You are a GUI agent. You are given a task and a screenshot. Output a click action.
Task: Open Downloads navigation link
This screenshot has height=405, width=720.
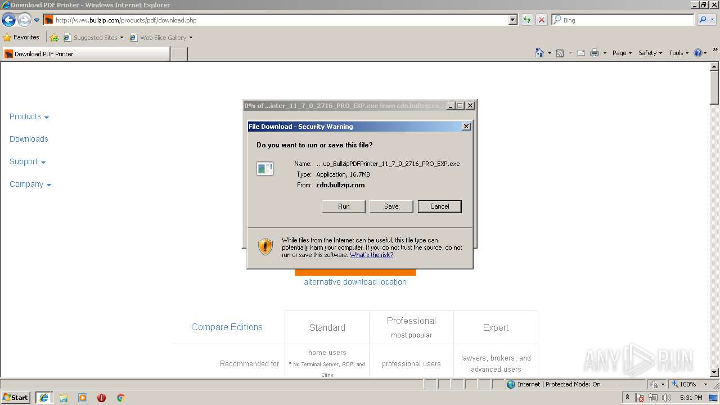pyautogui.click(x=29, y=139)
